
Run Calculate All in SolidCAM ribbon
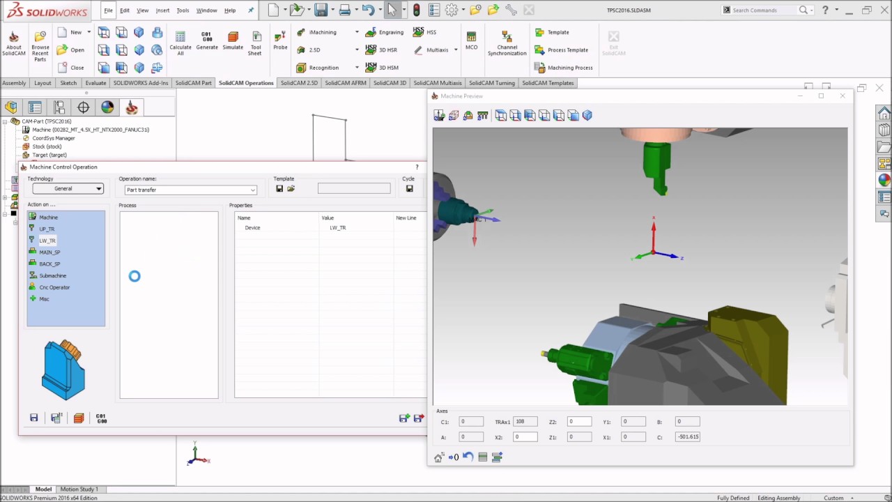pos(180,43)
